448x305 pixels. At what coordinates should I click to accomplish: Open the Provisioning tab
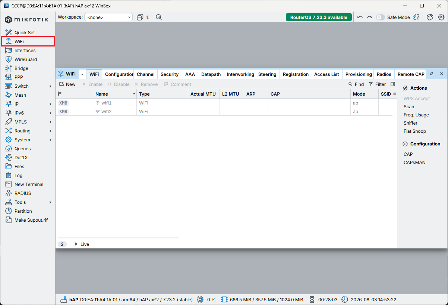359,74
